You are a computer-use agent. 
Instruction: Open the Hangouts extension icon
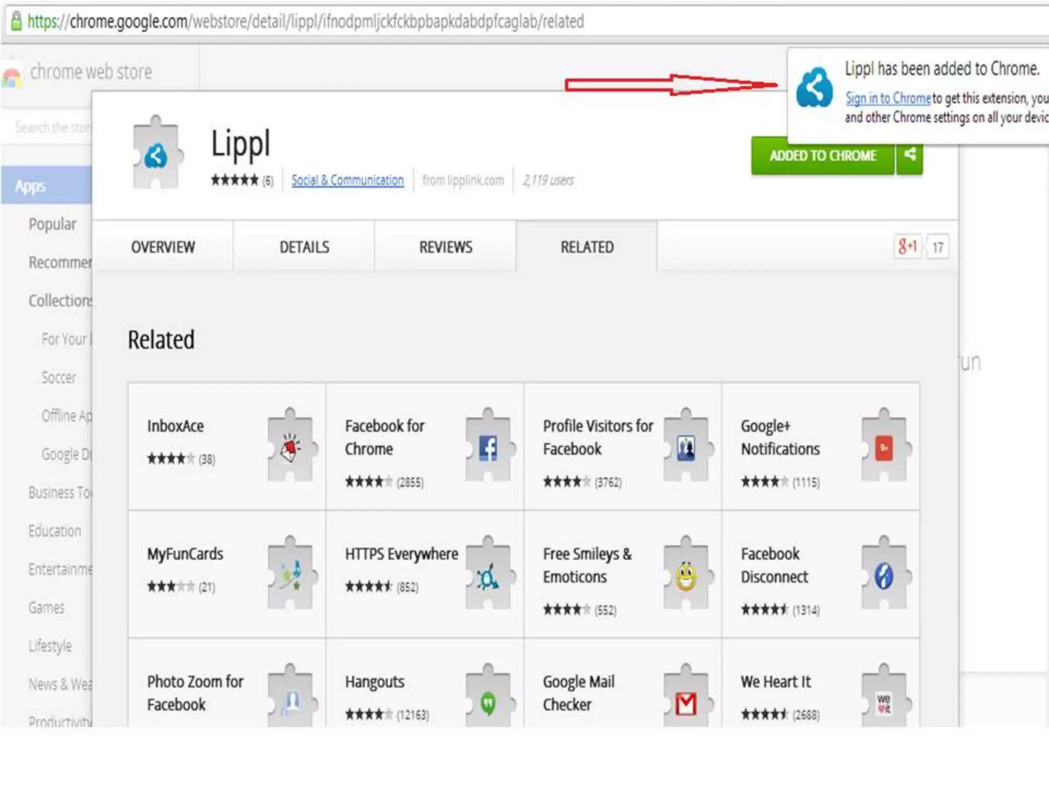click(488, 703)
